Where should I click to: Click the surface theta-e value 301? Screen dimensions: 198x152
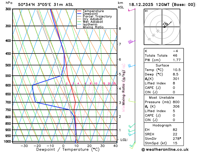176,79
